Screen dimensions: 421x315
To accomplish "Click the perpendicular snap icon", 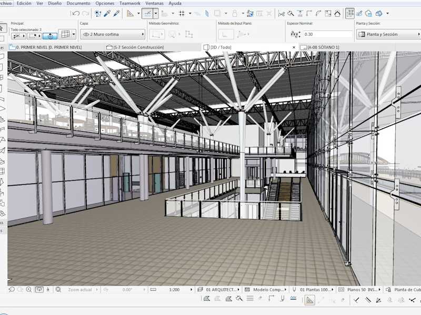I will (357, 300).
